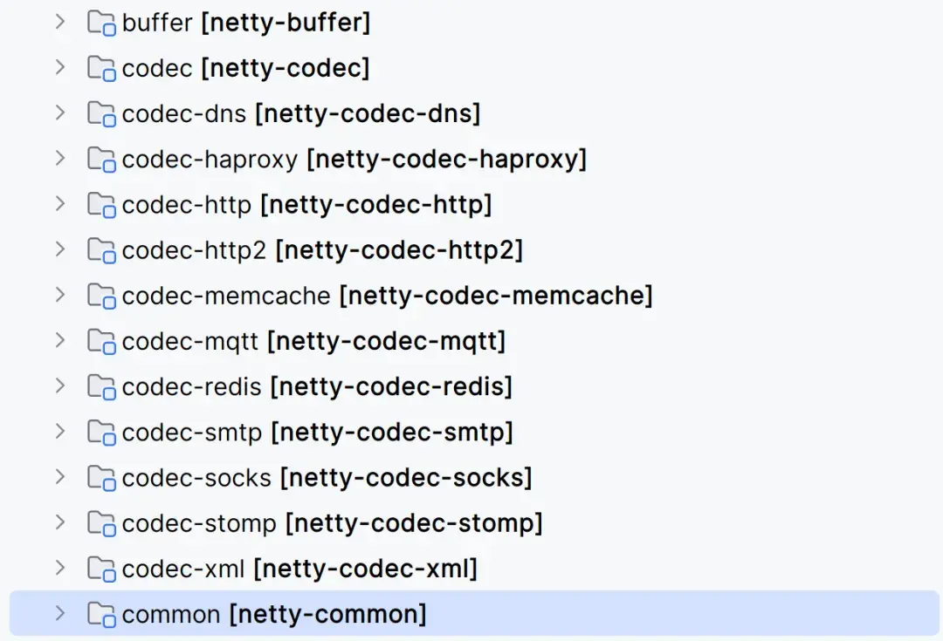This screenshot has width=943, height=641.
Task: Expand the common tree node
Action: point(59,614)
